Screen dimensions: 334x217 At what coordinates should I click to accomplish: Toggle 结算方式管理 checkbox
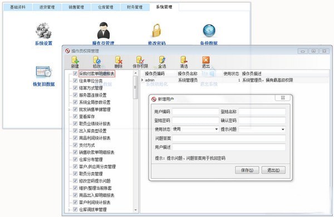click(x=75, y=88)
